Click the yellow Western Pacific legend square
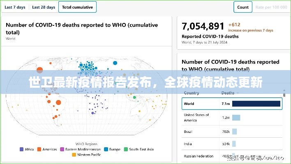Viewport: 291px width, 164px height. [74, 155]
